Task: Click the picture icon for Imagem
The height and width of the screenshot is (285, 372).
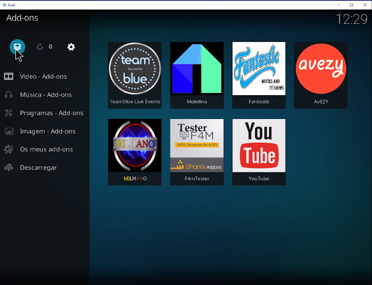Action: (9, 131)
